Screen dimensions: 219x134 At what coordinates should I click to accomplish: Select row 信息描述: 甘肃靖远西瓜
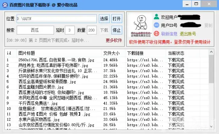107,109
